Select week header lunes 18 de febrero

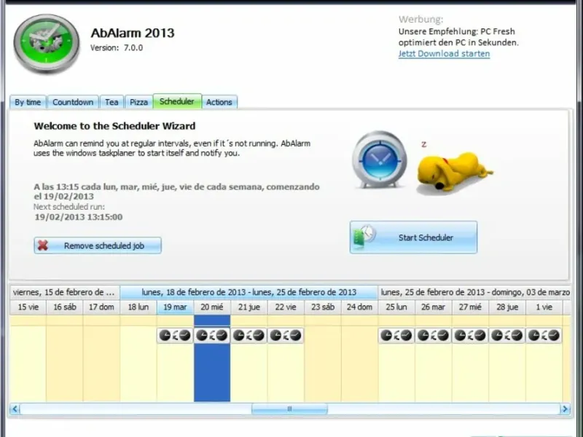tap(249, 293)
